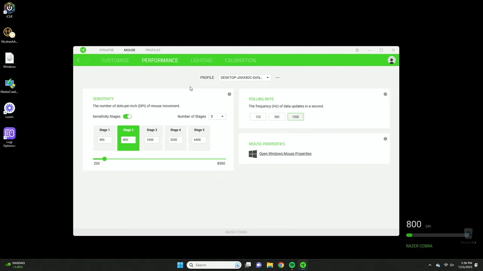Click the Razer logo in the window corner
483x271 pixels.
coord(83,50)
